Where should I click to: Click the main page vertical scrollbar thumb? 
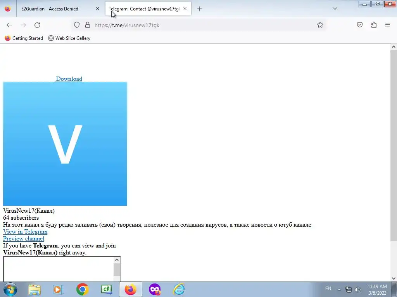pos(394,146)
